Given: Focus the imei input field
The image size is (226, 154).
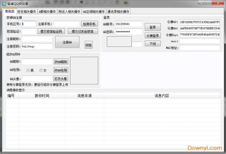Looking at the screenshot, I should [200, 41].
